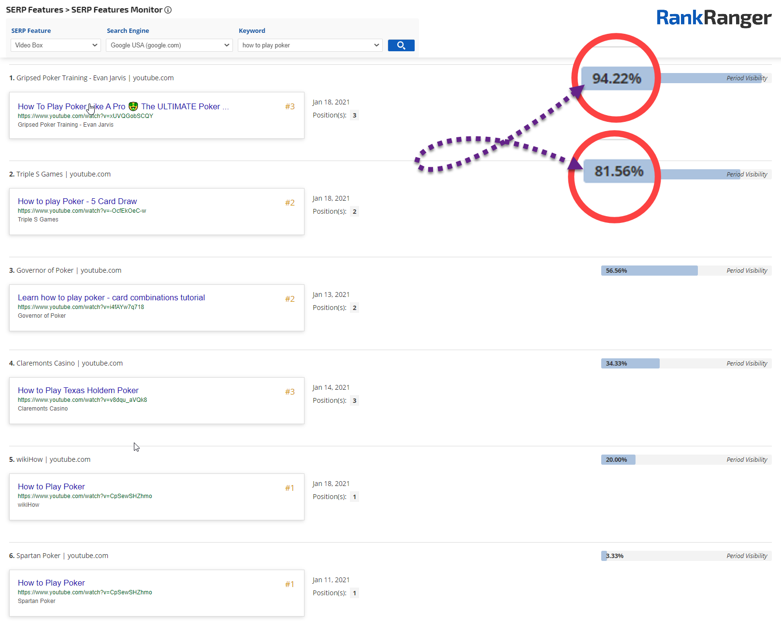Open the SERP Feature dropdown showing Video Box
The image size is (781, 633).
[x=56, y=45]
